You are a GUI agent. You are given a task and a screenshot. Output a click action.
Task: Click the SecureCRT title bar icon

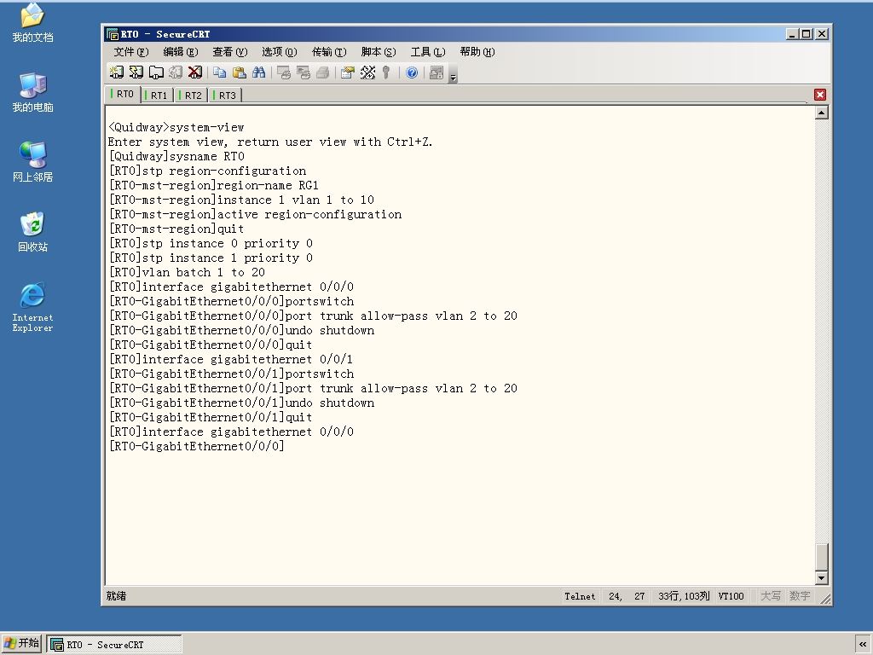click(113, 34)
